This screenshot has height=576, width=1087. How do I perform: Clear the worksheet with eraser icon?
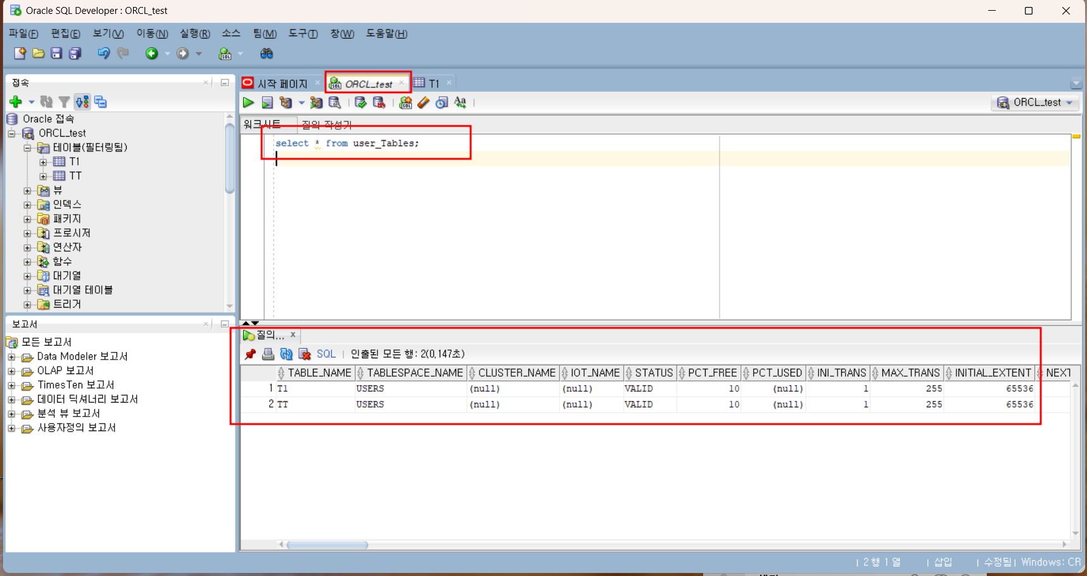pyautogui.click(x=423, y=103)
